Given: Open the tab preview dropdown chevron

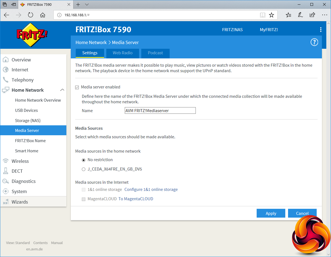Looking at the screenshot, I should [x=87, y=4].
